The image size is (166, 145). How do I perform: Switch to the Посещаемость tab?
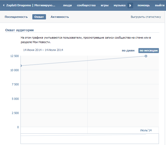16,17
